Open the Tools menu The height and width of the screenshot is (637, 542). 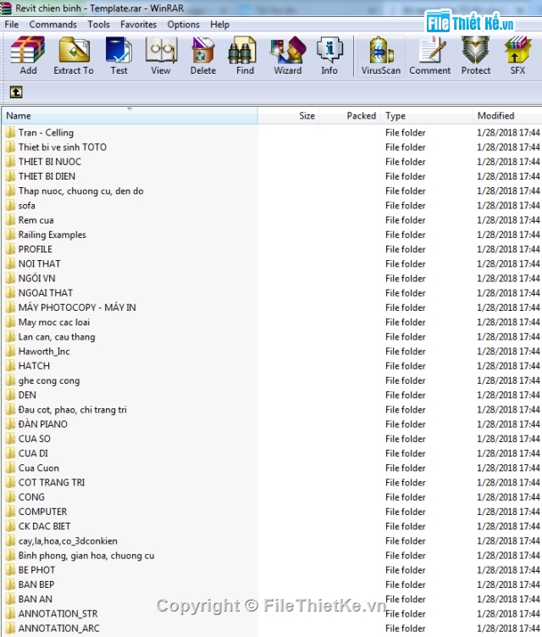coord(99,25)
